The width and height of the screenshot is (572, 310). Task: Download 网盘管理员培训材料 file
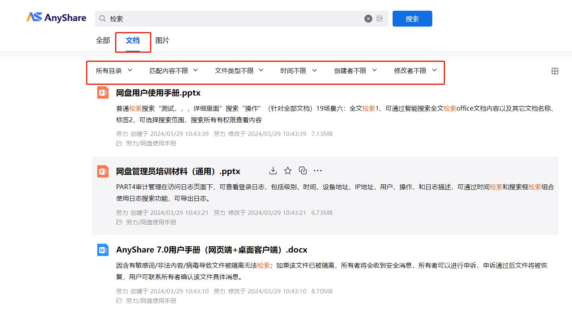(273, 170)
